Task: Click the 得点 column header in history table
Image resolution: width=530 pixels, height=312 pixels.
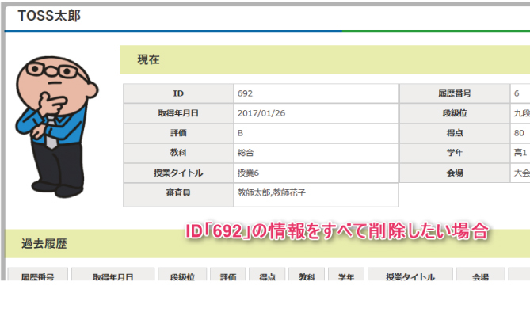Action: tap(267, 275)
